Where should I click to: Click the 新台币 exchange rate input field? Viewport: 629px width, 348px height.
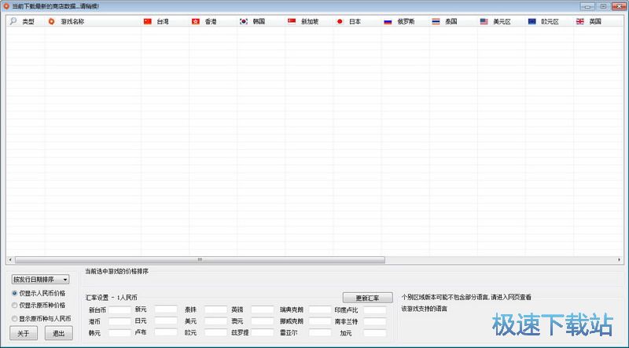[x=120, y=310]
